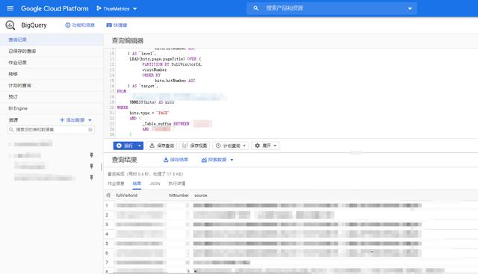
Task: Open 转移 in the sidebar
Action: click(52, 74)
